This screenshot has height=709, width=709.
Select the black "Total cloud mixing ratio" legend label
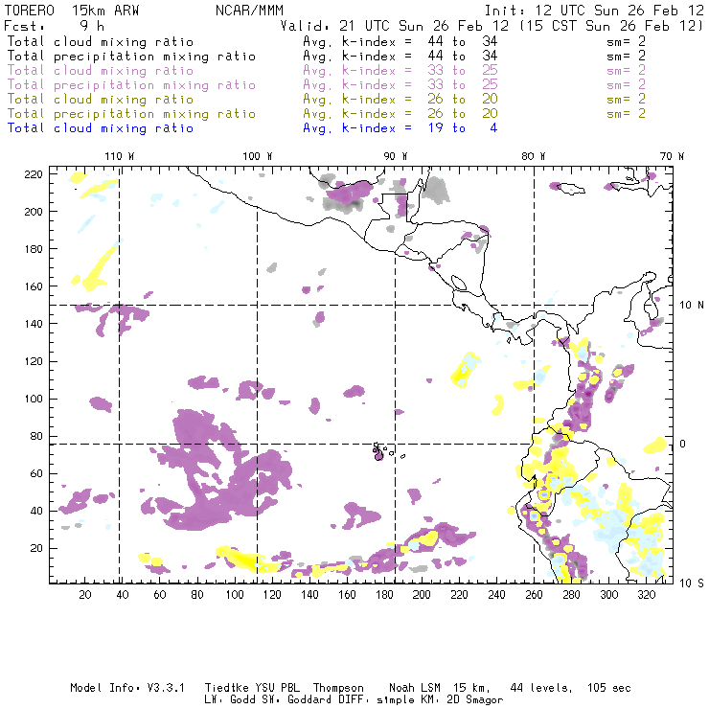coord(101,41)
